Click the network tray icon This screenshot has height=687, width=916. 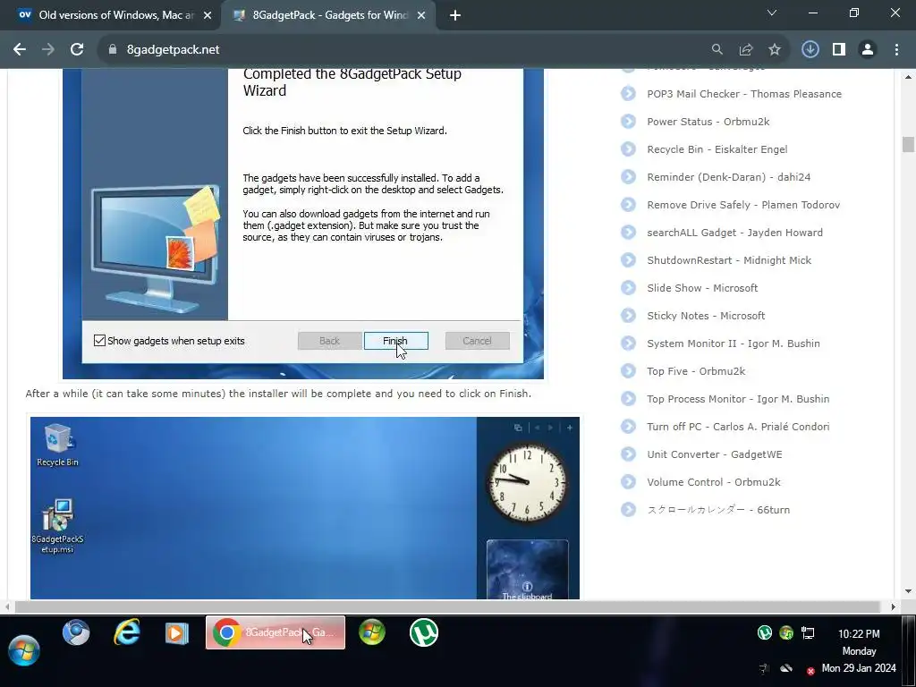pos(808,632)
